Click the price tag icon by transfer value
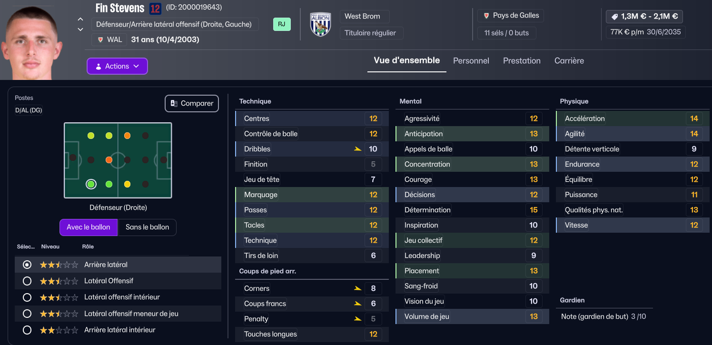Viewport: 712px width, 345px height. pos(614,17)
